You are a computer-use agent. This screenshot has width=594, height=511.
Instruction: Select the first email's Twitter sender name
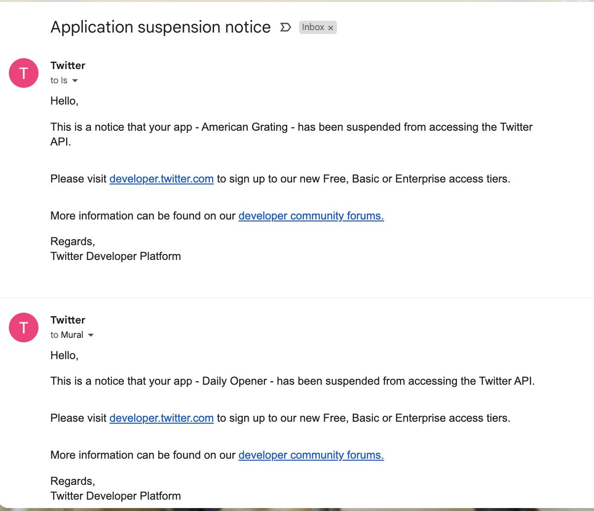pyautogui.click(x=68, y=66)
